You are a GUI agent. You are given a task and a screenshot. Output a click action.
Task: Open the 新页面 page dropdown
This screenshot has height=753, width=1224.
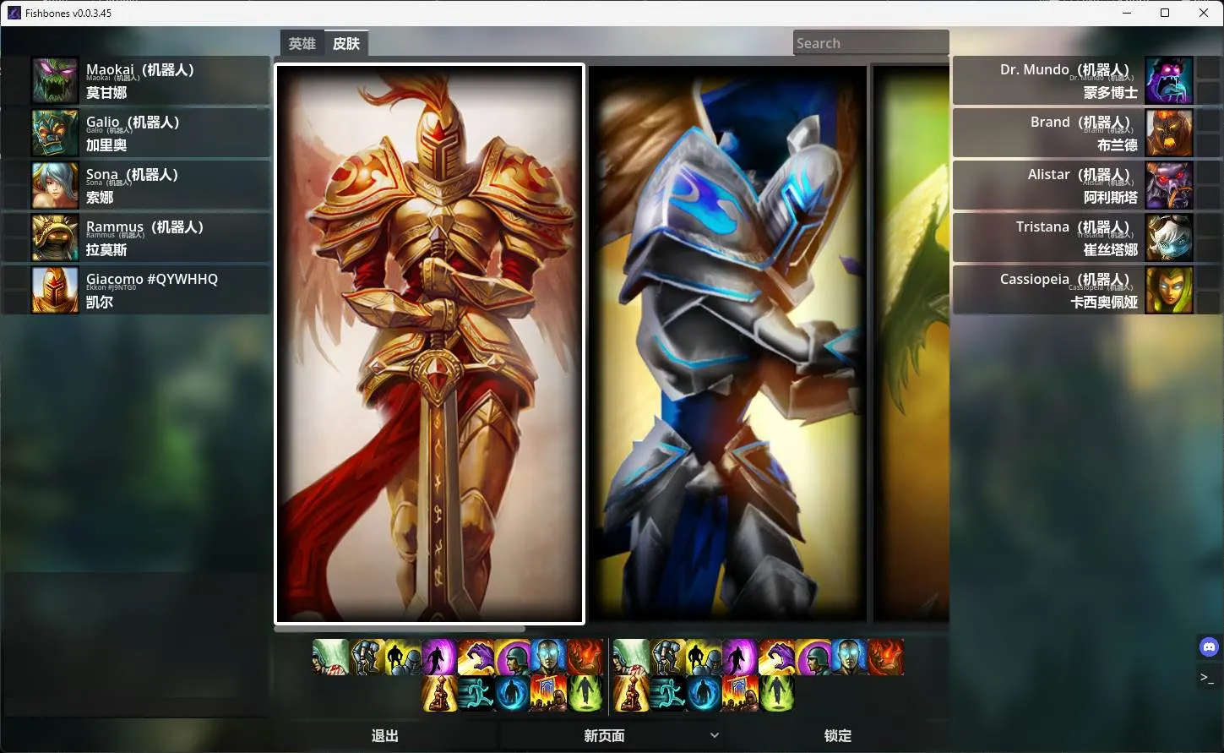[x=612, y=735]
